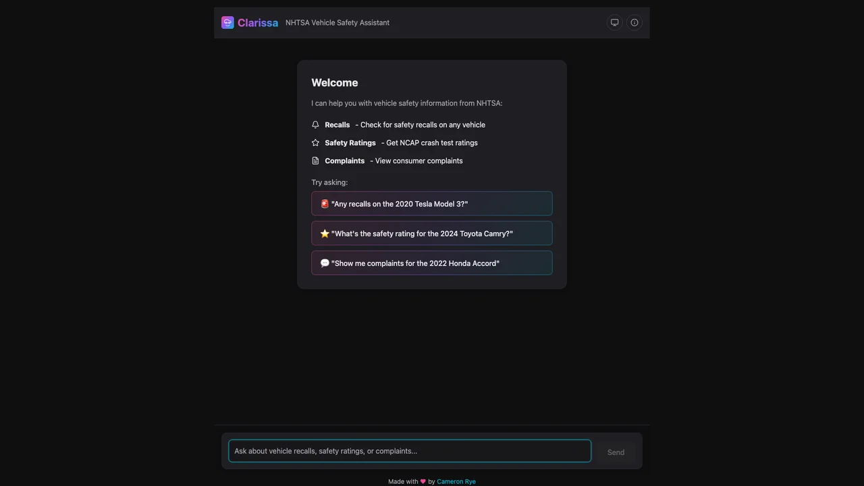Open the Cameron Rye link
The width and height of the screenshot is (864, 486).
456,481
